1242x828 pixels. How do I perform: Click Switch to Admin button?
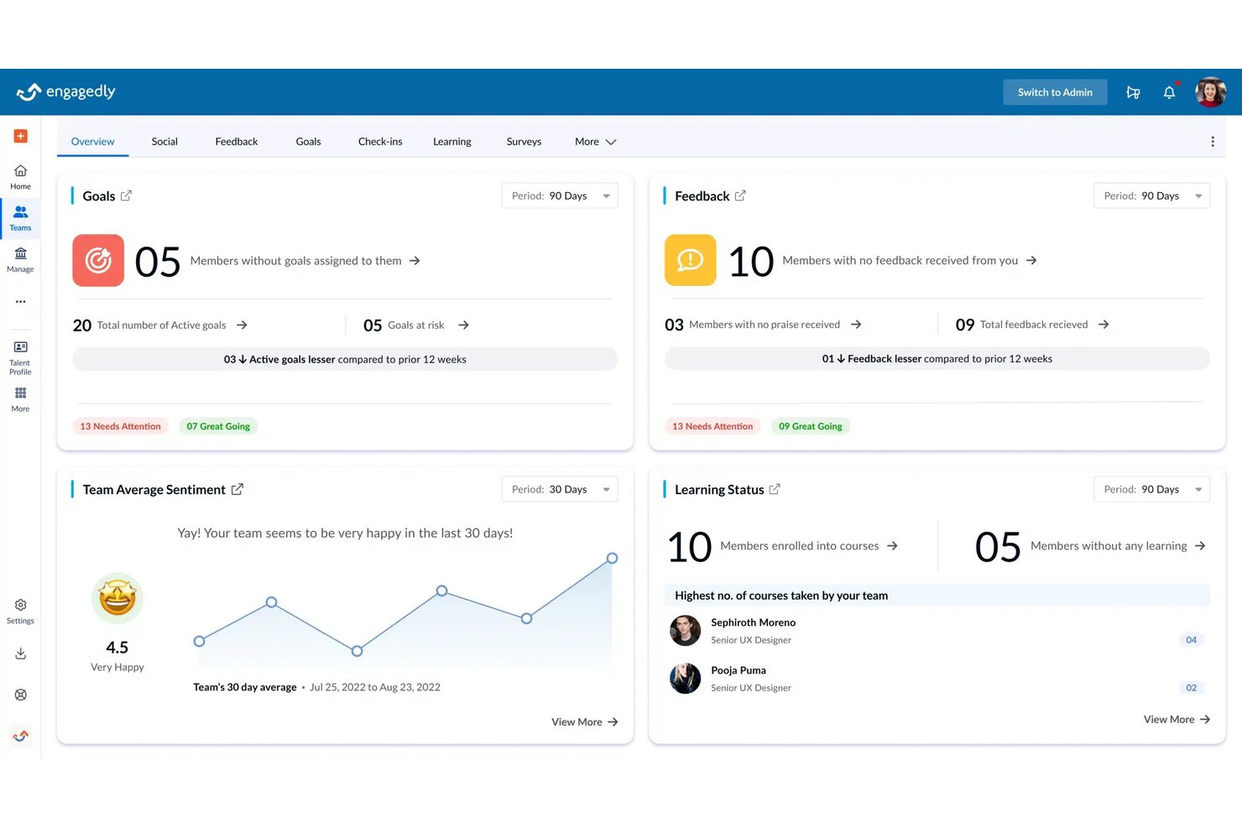coord(1055,92)
